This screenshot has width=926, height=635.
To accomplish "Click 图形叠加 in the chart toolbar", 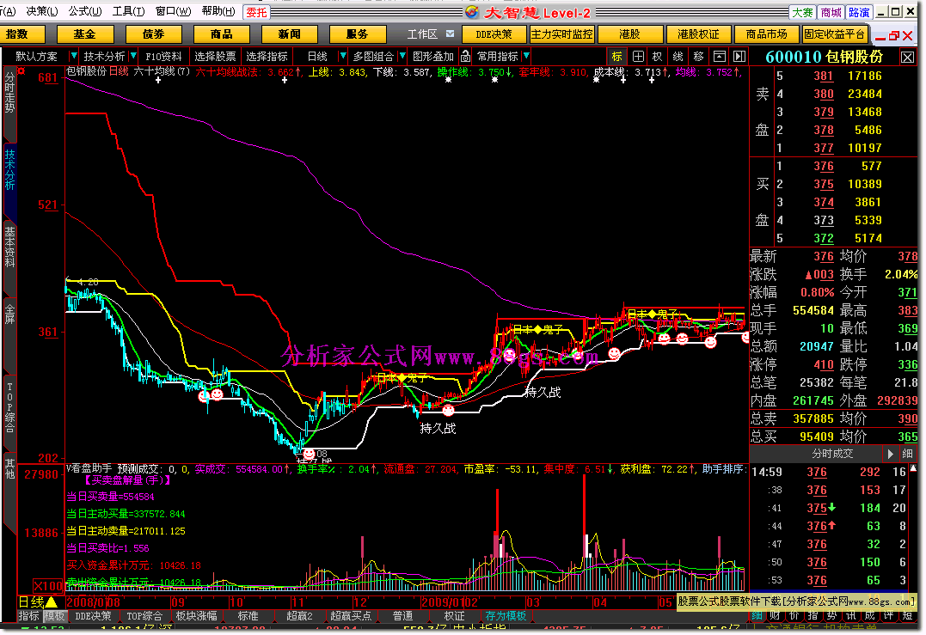I will (432, 56).
